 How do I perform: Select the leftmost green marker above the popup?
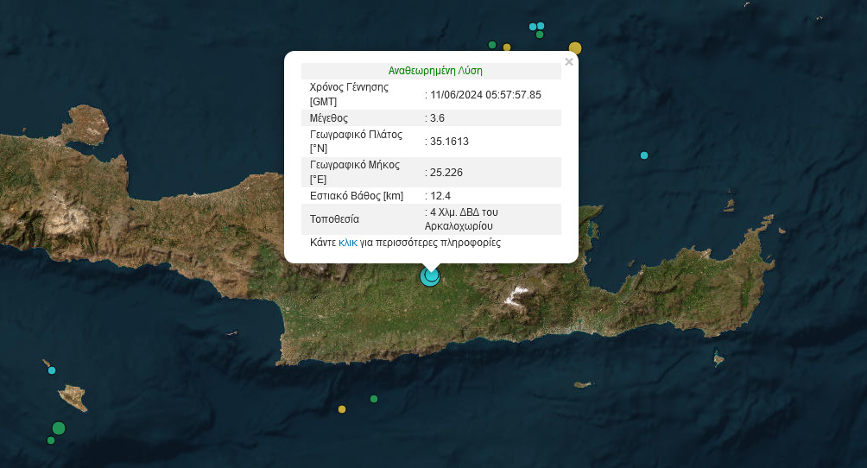(492, 45)
